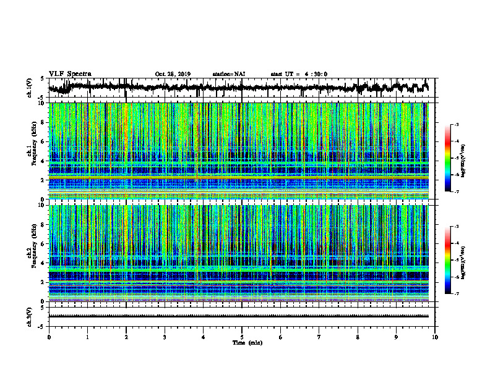Click time axis tick label "3"
This screenshot has width=490, height=378.
[x=165, y=337]
